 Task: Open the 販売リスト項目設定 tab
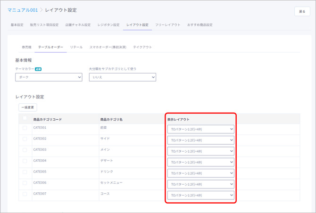tap(44, 25)
